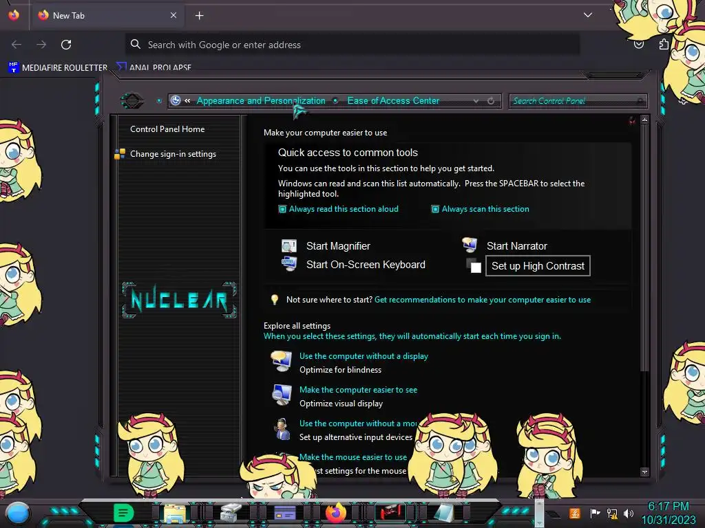
Task: Click the Start Magnifier icon
Action: coord(289,246)
